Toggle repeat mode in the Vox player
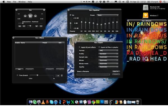Viewport: 168px width, 108px height. point(19,14)
